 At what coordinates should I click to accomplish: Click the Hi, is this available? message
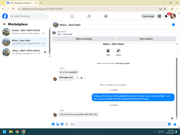(69, 72)
